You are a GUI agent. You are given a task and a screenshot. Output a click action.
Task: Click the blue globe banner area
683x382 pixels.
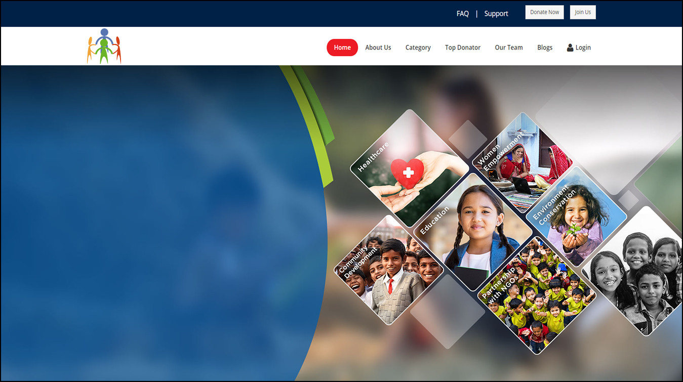[x=152, y=223]
